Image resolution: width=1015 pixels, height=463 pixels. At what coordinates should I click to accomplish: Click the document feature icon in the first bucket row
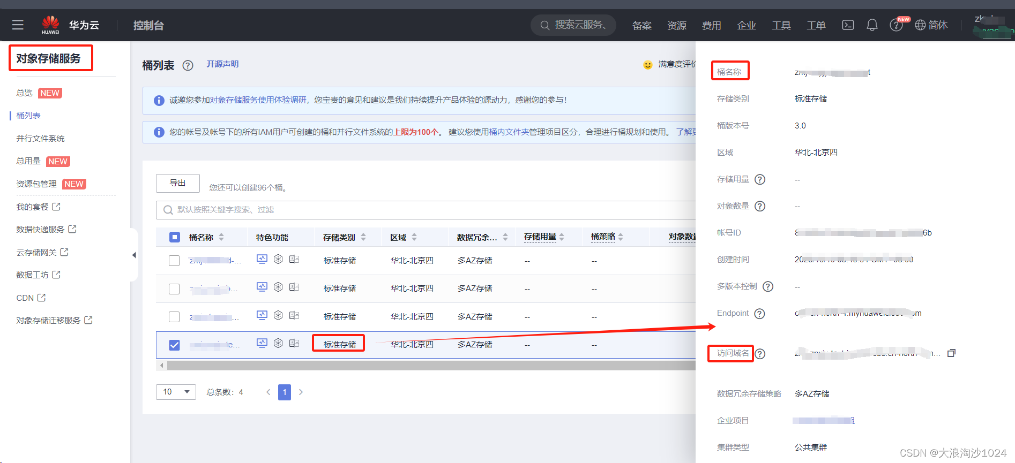[294, 259]
